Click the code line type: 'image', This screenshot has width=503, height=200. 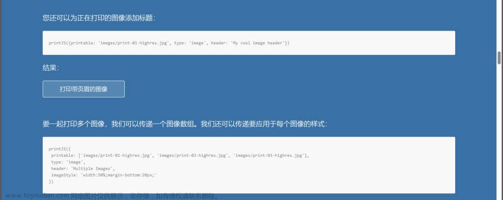pos(68,162)
